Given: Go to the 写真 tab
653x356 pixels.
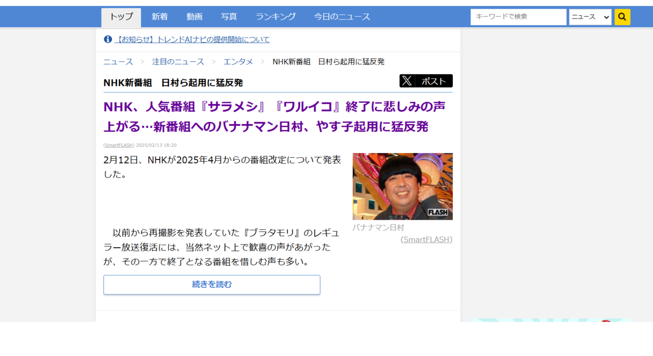Looking at the screenshot, I should [x=229, y=17].
